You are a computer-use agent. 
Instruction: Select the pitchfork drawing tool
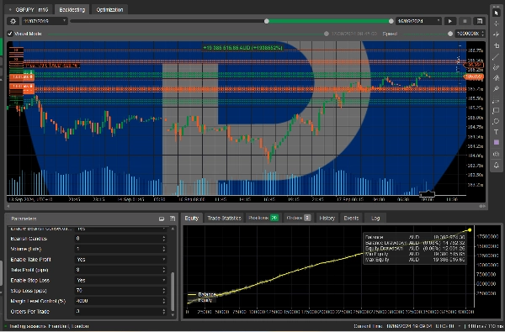[x=497, y=89]
